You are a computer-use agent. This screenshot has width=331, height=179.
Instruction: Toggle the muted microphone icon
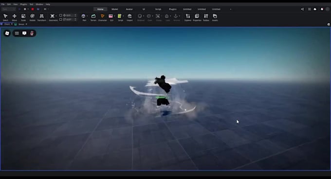click(32, 33)
